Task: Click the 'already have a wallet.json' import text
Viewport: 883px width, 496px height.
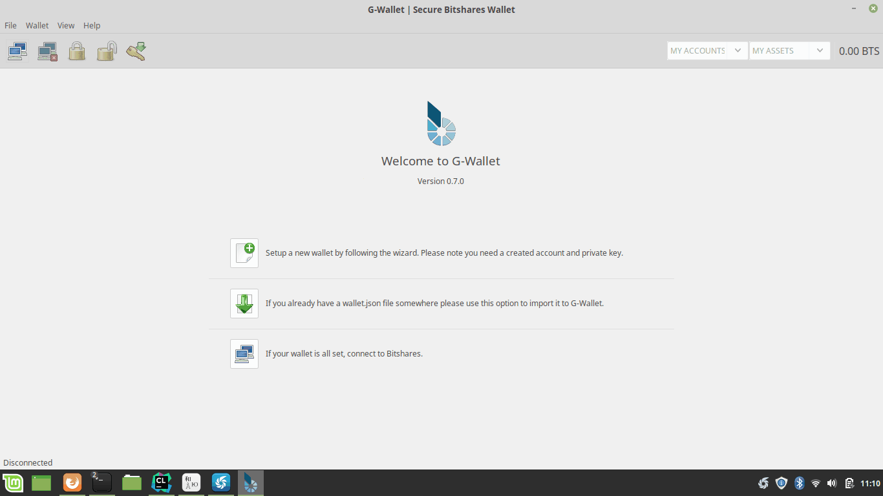Action: pos(434,304)
